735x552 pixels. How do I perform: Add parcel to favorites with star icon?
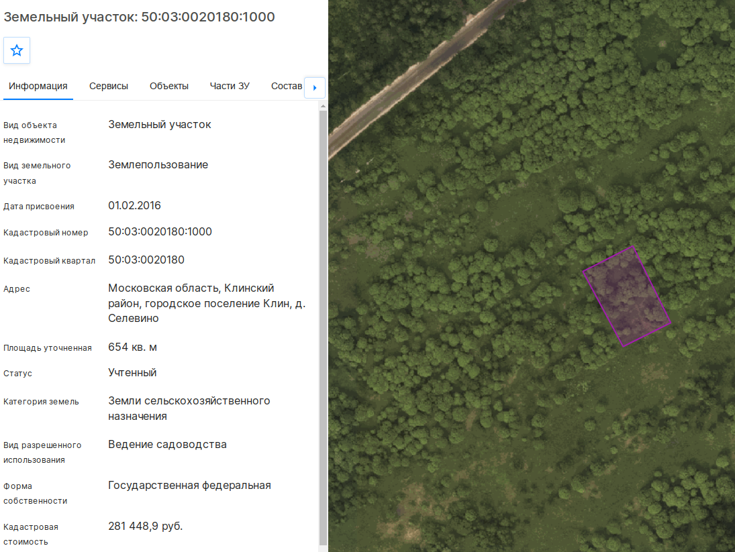tap(17, 50)
